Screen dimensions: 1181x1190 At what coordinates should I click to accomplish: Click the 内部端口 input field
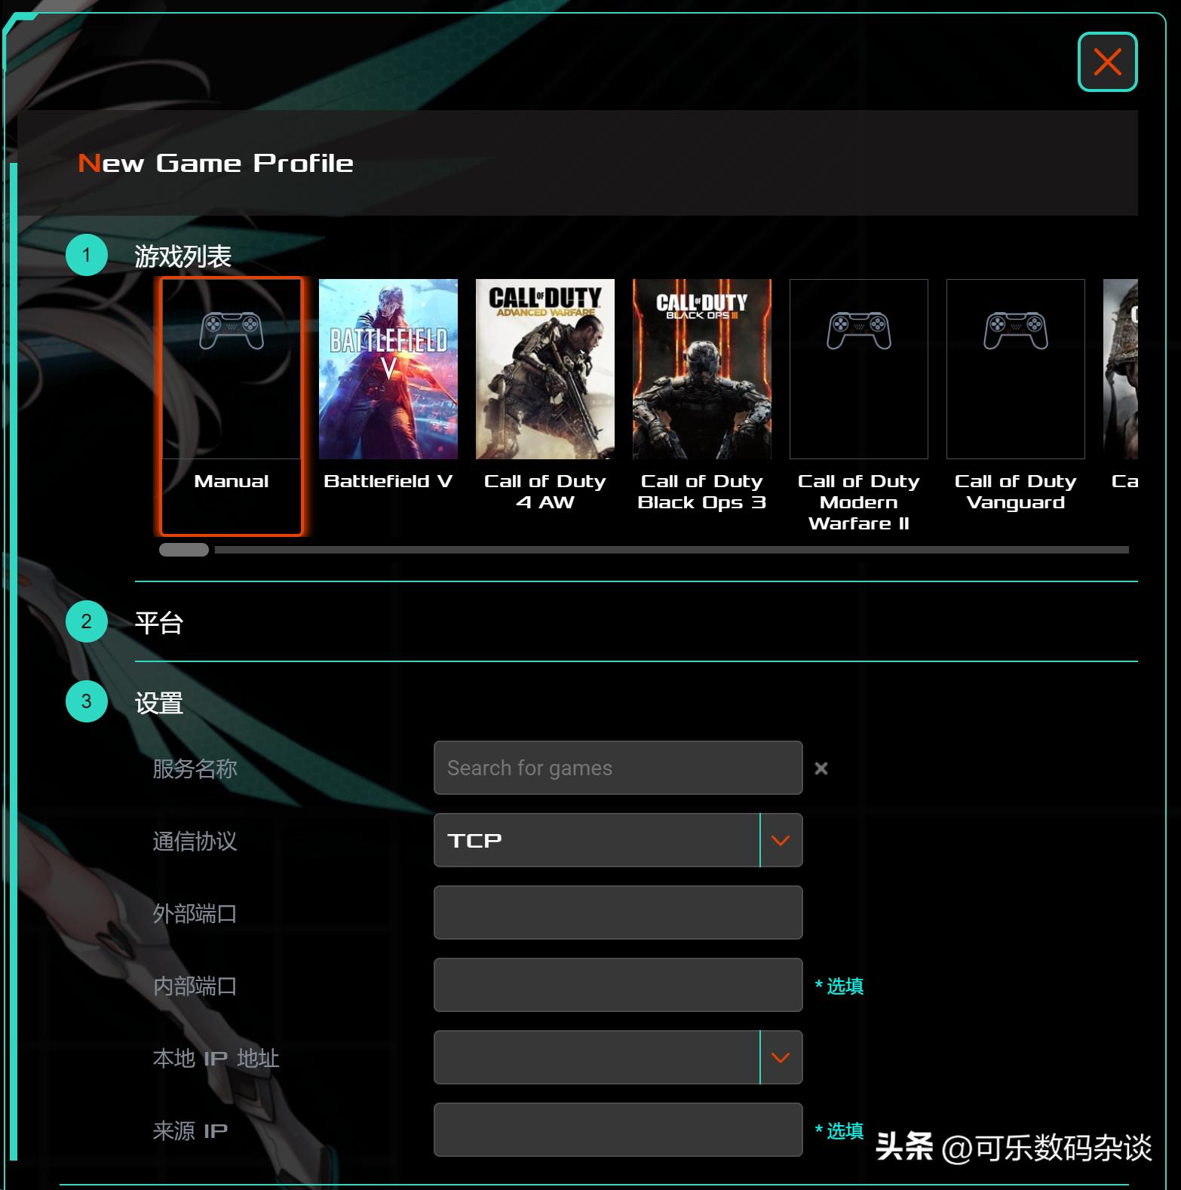(618, 985)
